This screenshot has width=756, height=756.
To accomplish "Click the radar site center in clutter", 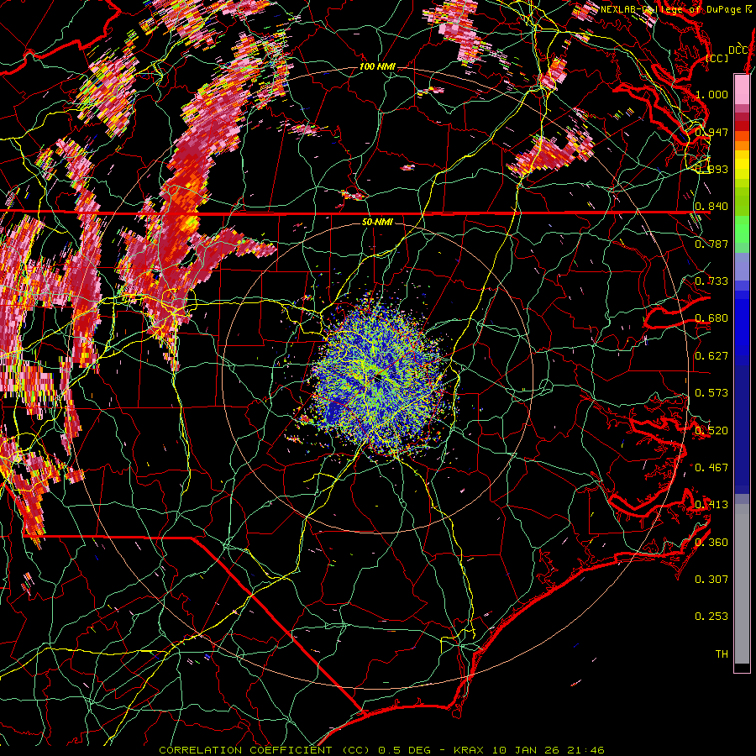I will [x=378, y=377].
